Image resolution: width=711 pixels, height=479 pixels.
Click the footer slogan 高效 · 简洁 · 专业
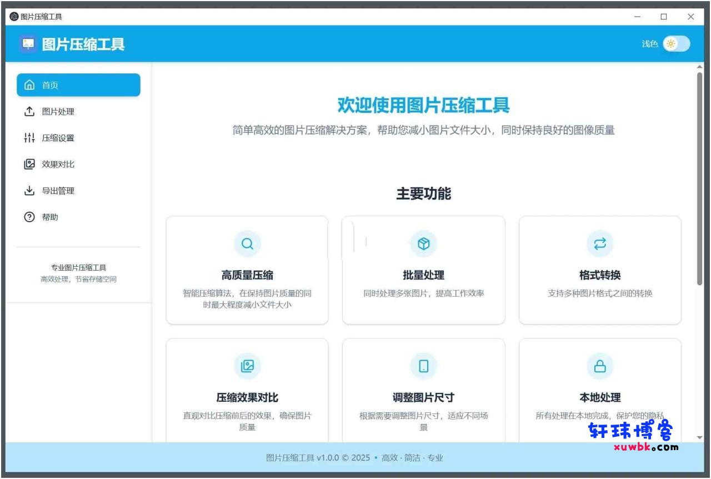(x=413, y=458)
